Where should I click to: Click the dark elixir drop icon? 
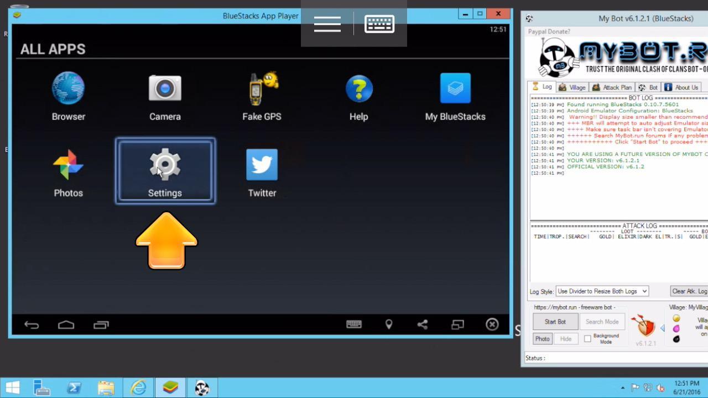click(676, 339)
